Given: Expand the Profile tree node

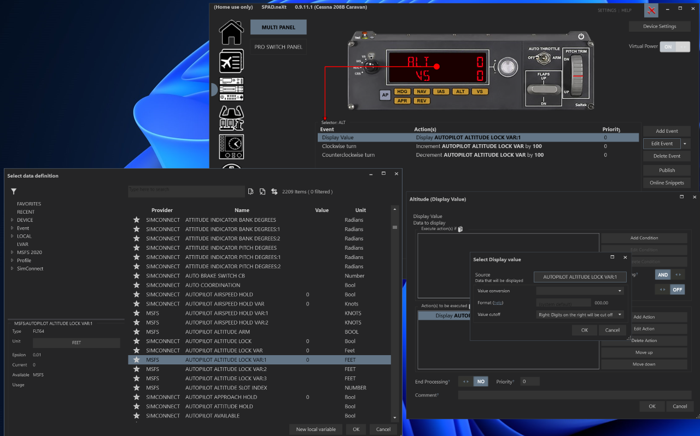Looking at the screenshot, I should coord(12,261).
